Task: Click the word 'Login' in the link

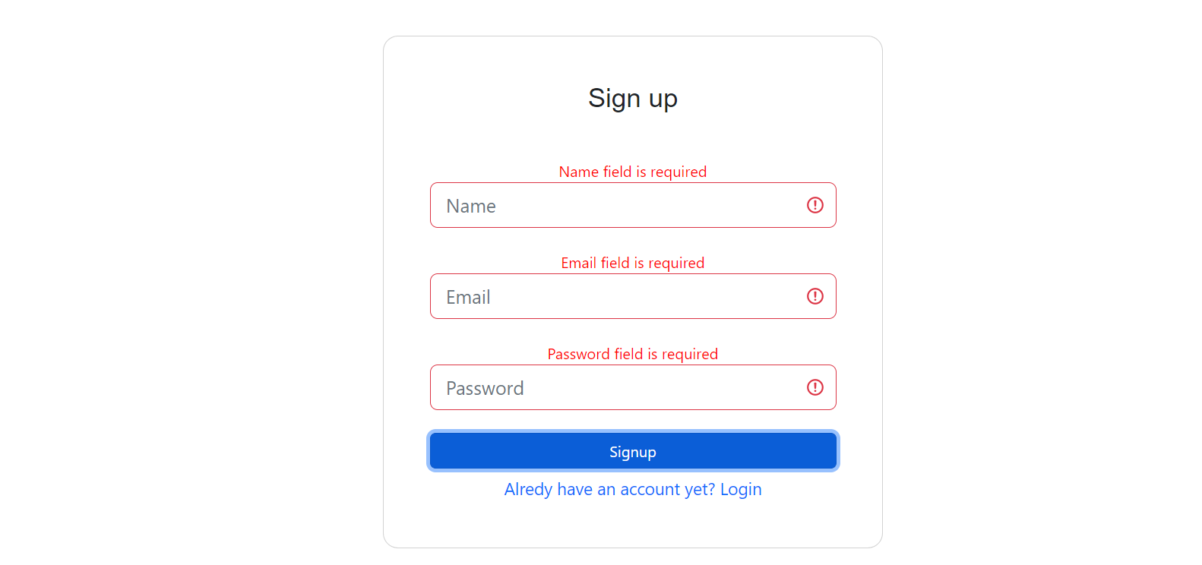Action: (x=741, y=490)
